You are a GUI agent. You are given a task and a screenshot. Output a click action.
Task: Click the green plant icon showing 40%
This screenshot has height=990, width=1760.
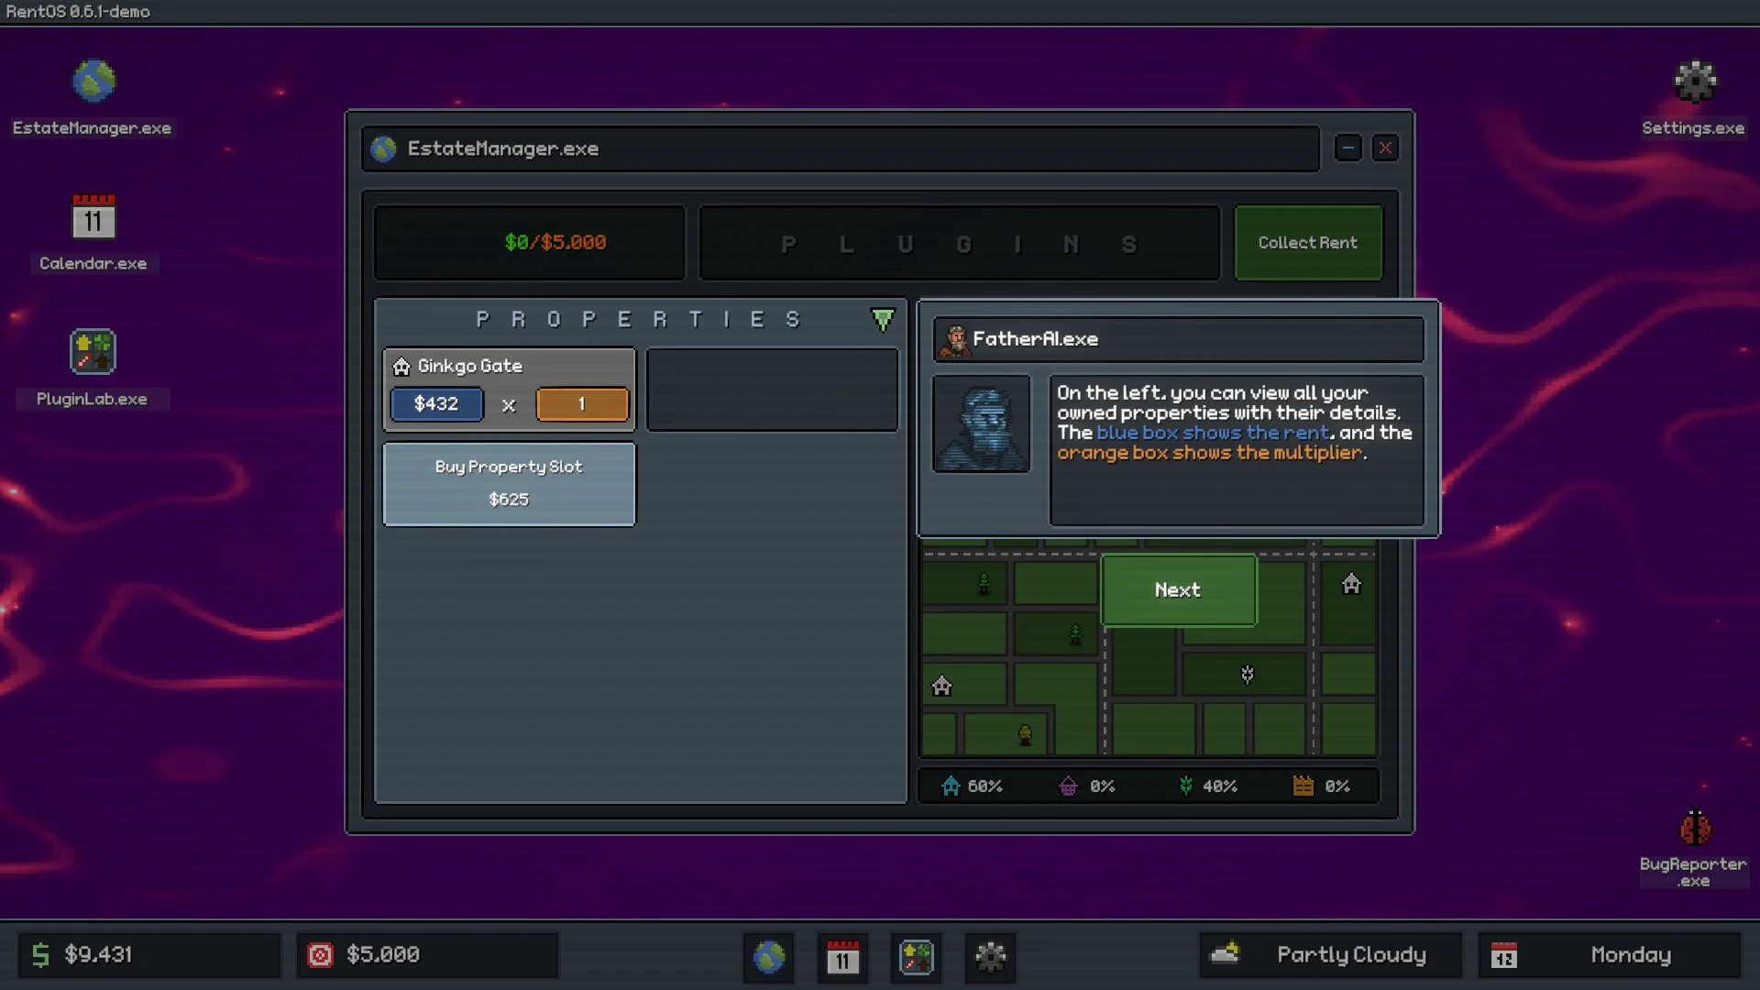1186,786
